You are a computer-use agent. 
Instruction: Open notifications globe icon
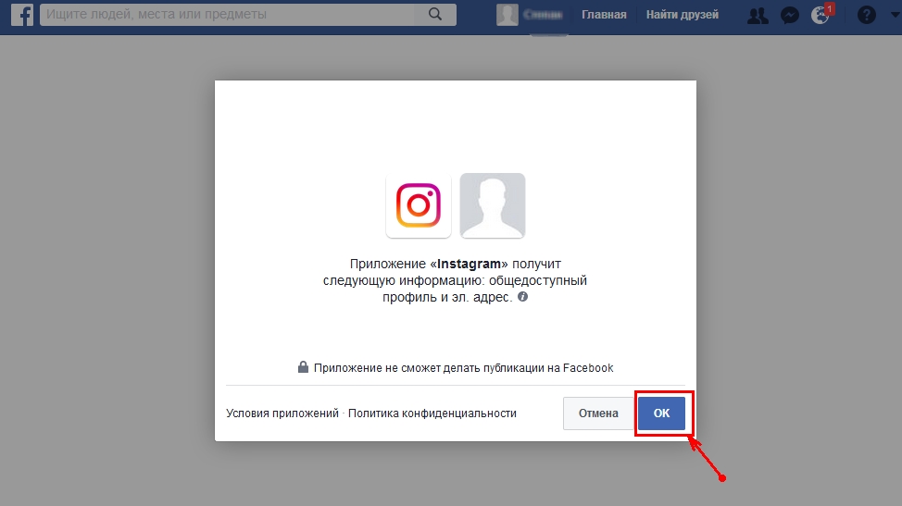(x=821, y=15)
